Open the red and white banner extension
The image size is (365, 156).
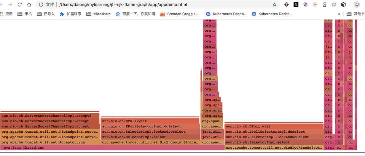(x=315, y=5)
